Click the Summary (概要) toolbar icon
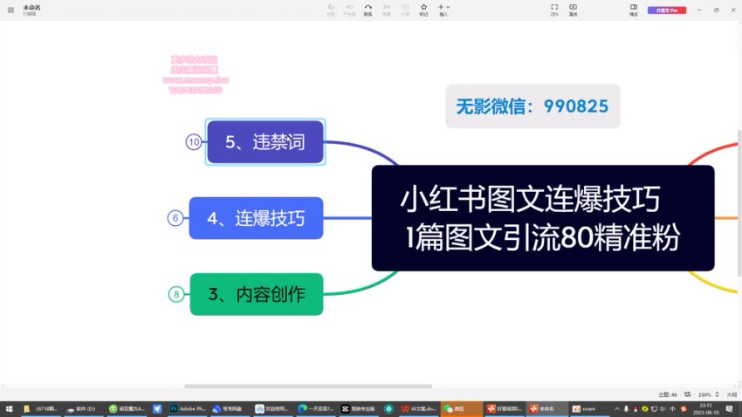Viewport: 742px width, 417px height. [387, 9]
